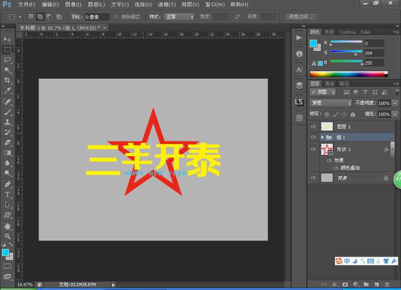Select the Brush tool
The height and width of the screenshot is (290, 401).
(8, 112)
